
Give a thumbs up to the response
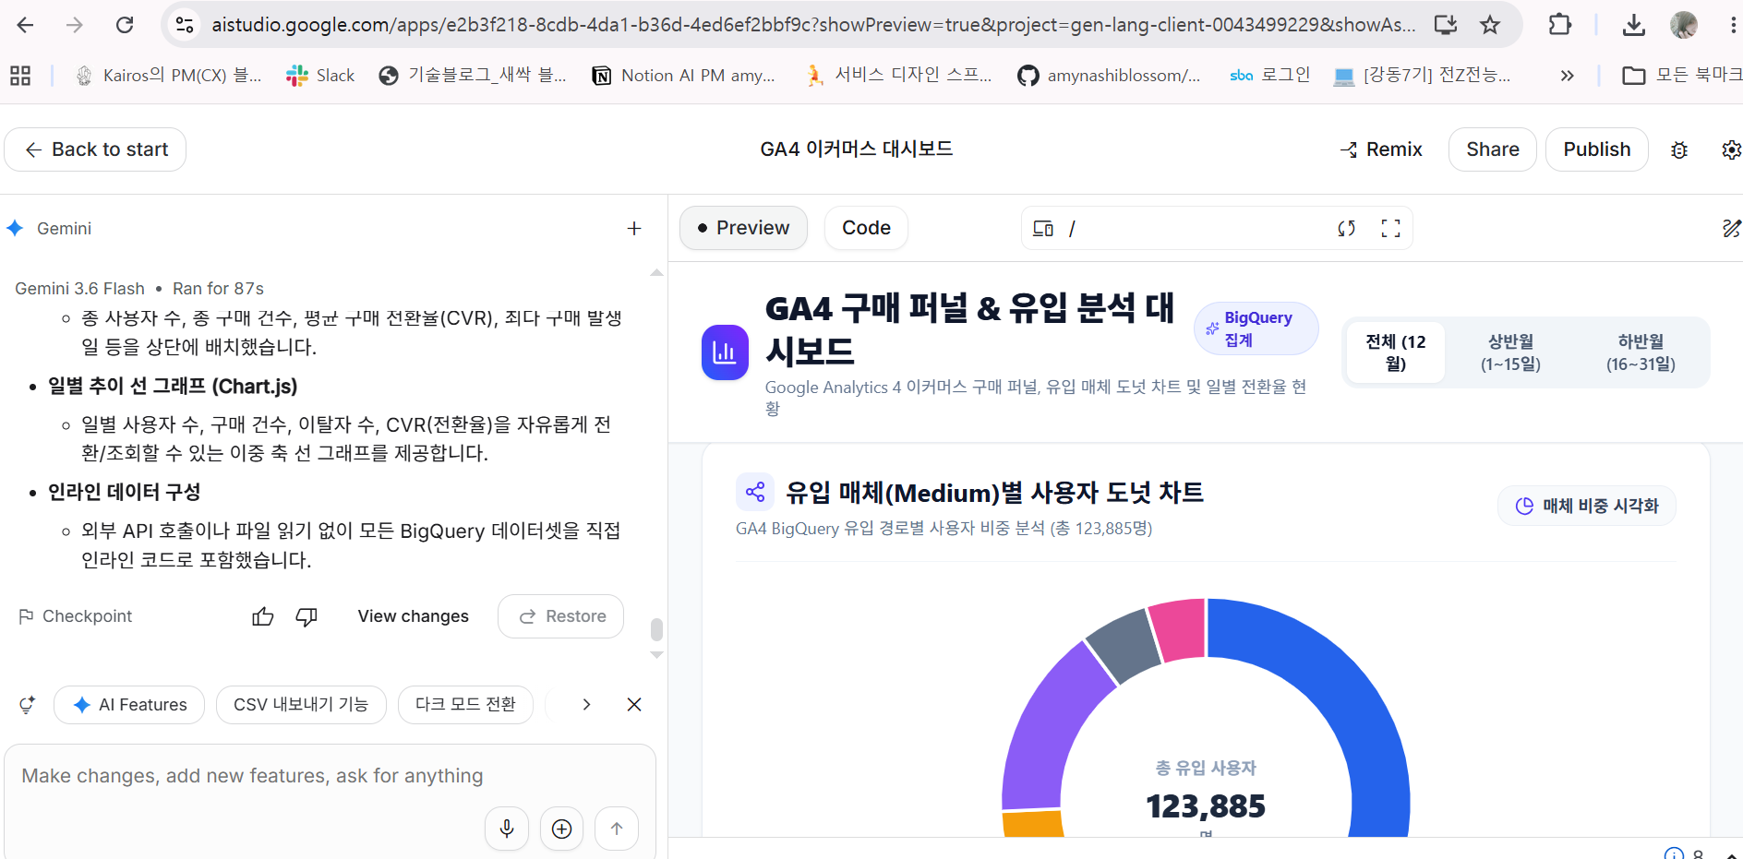pyautogui.click(x=263, y=616)
